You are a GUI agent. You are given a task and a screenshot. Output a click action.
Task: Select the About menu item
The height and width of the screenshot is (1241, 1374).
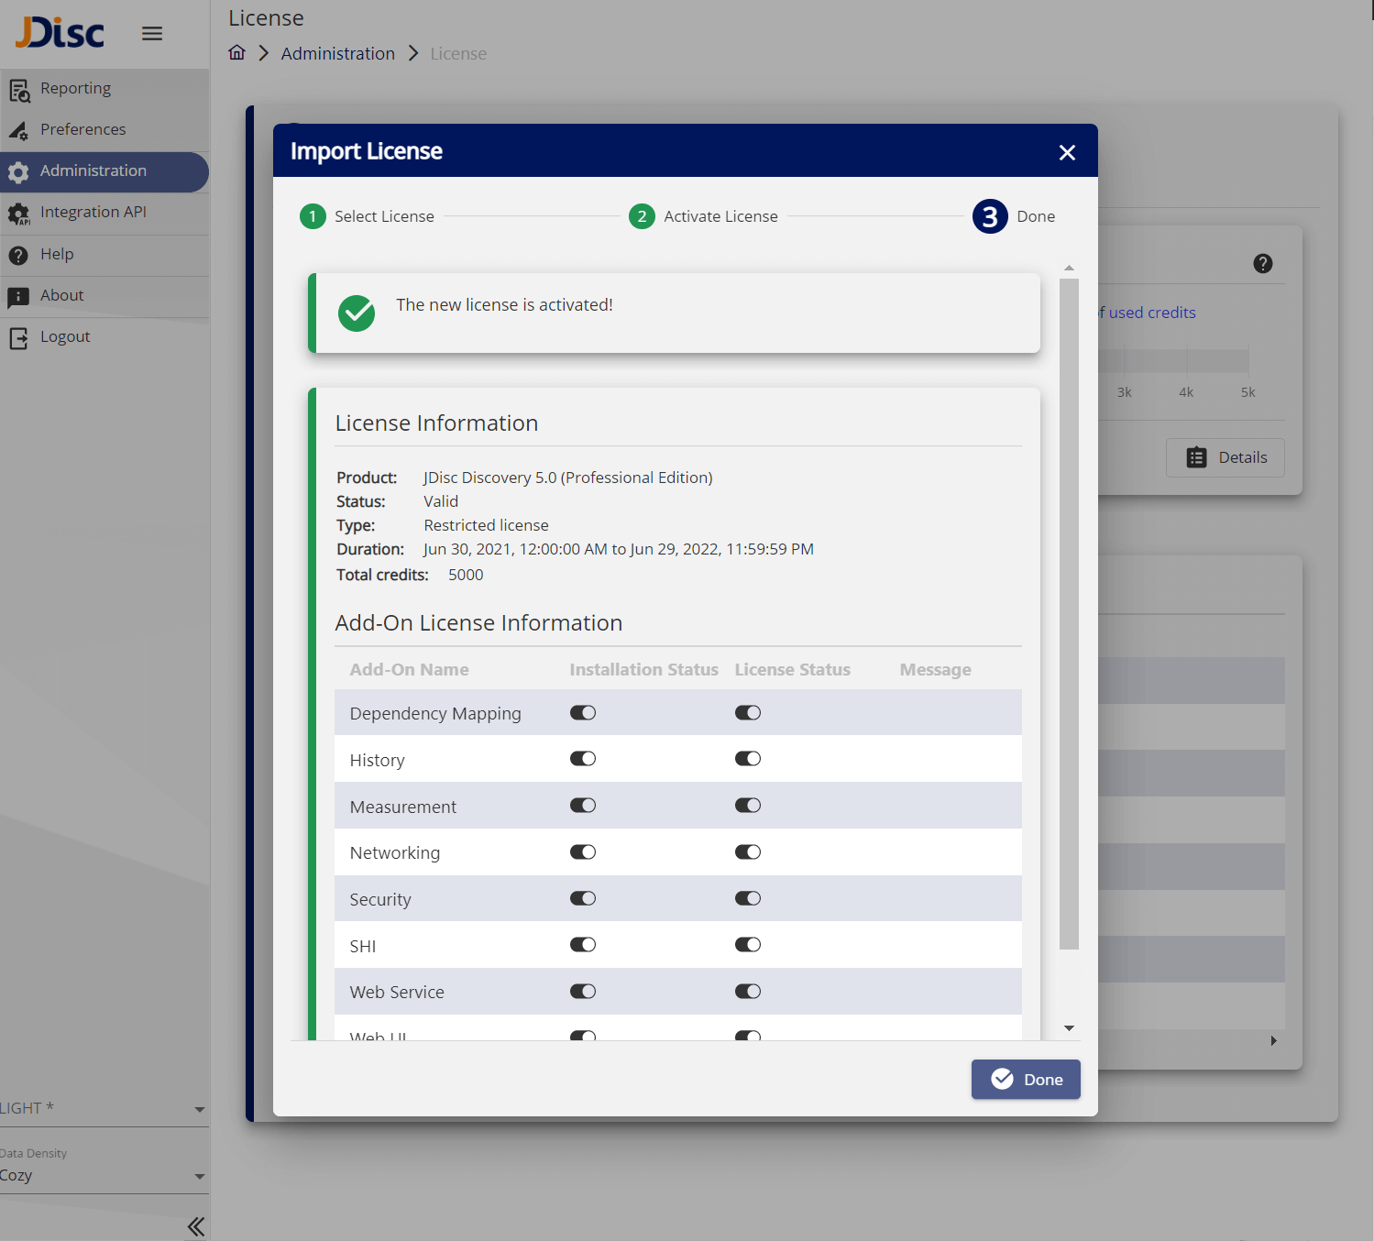[x=61, y=296]
